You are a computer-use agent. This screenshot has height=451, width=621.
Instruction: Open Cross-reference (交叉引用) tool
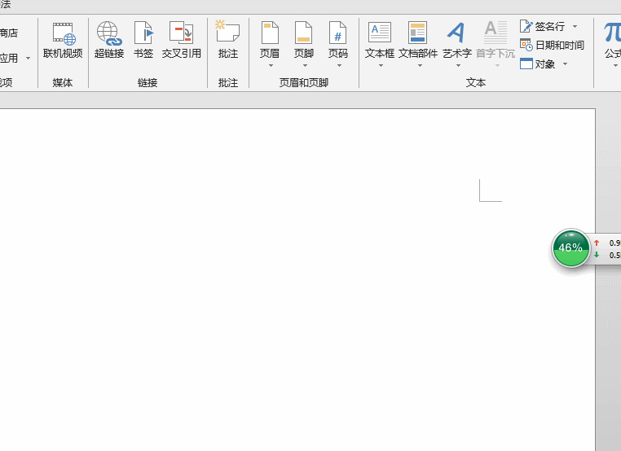(181, 39)
